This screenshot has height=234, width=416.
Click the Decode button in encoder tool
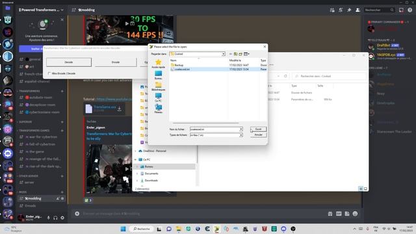(69, 62)
